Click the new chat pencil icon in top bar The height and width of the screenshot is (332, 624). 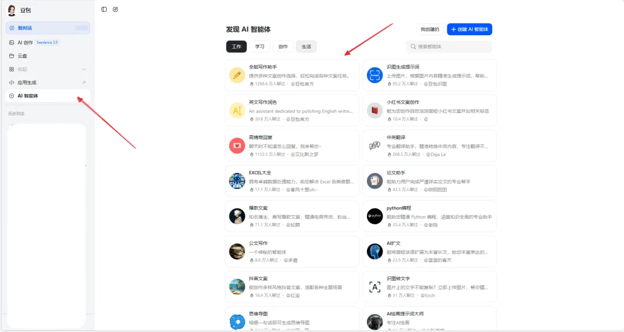(116, 9)
